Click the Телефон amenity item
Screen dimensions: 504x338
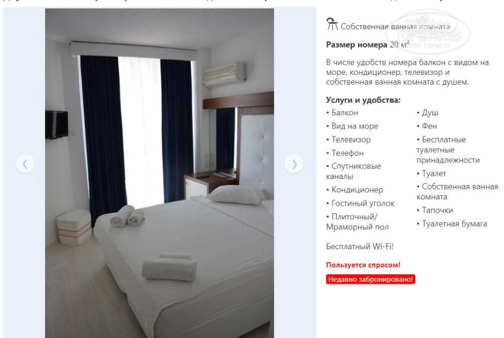coord(345,153)
